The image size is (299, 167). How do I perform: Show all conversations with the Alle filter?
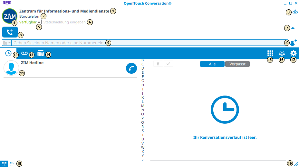tap(212, 64)
